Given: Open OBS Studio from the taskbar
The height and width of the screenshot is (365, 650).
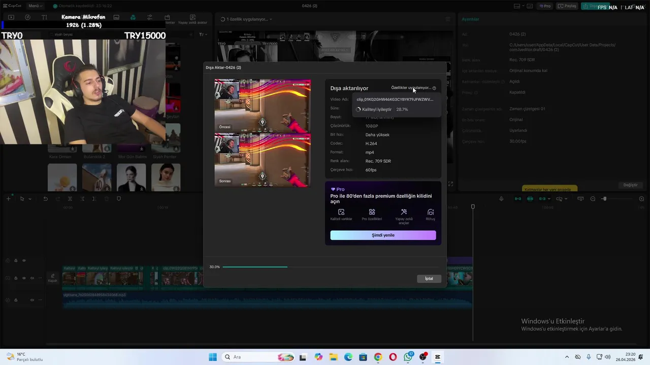Looking at the screenshot, I should click(423, 357).
